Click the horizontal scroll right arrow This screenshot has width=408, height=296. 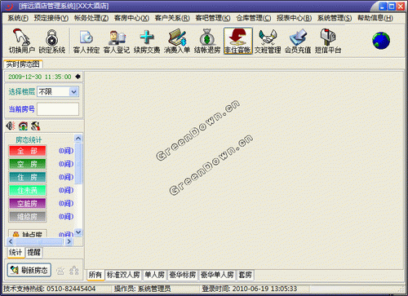click(69, 241)
